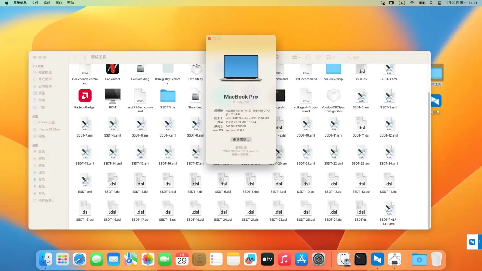Launch RadeonGadget from the Finder window
The image size is (482, 271).
(x=85, y=96)
